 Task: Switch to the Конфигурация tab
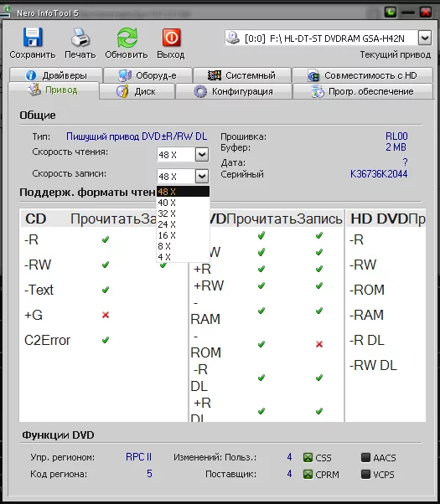coord(234,91)
